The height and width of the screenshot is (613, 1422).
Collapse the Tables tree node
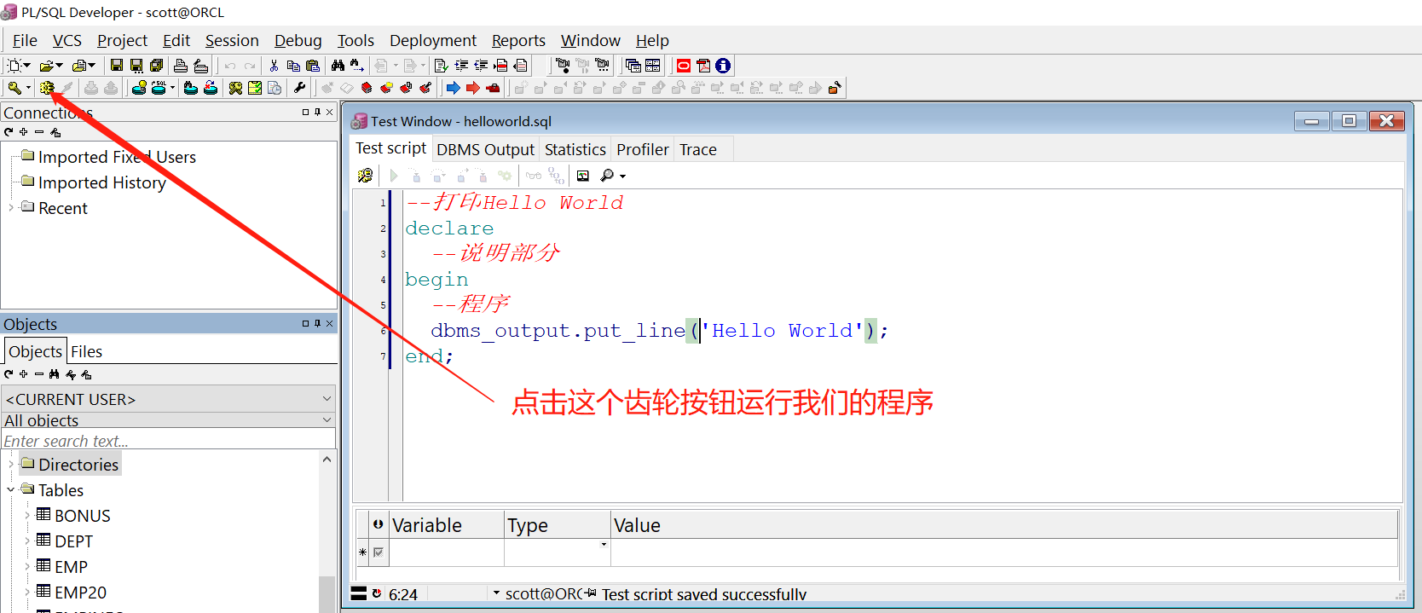click(x=10, y=490)
